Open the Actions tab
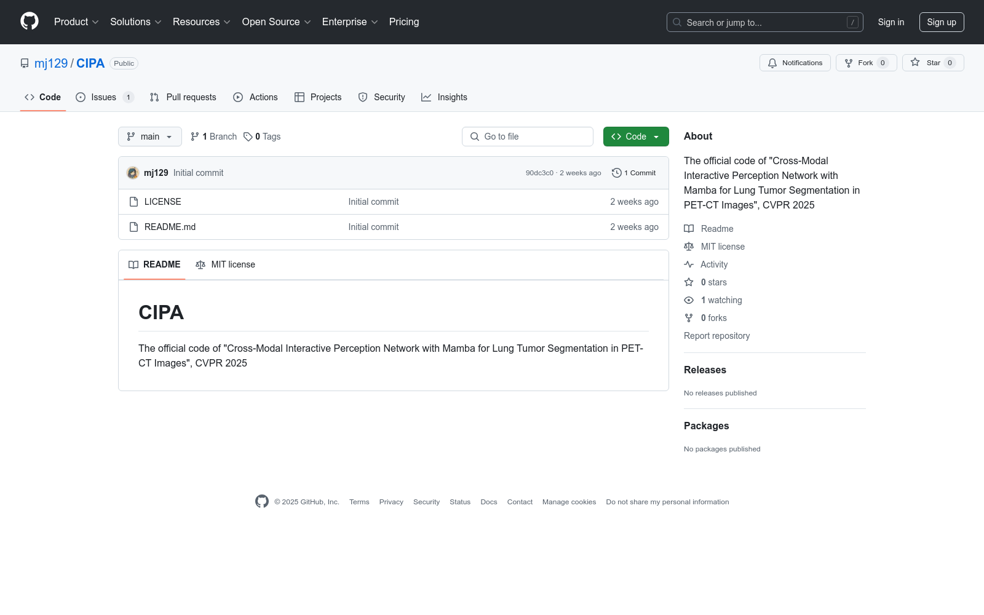Image resolution: width=984 pixels, height=615 pixels. click(x=256, y=97)
